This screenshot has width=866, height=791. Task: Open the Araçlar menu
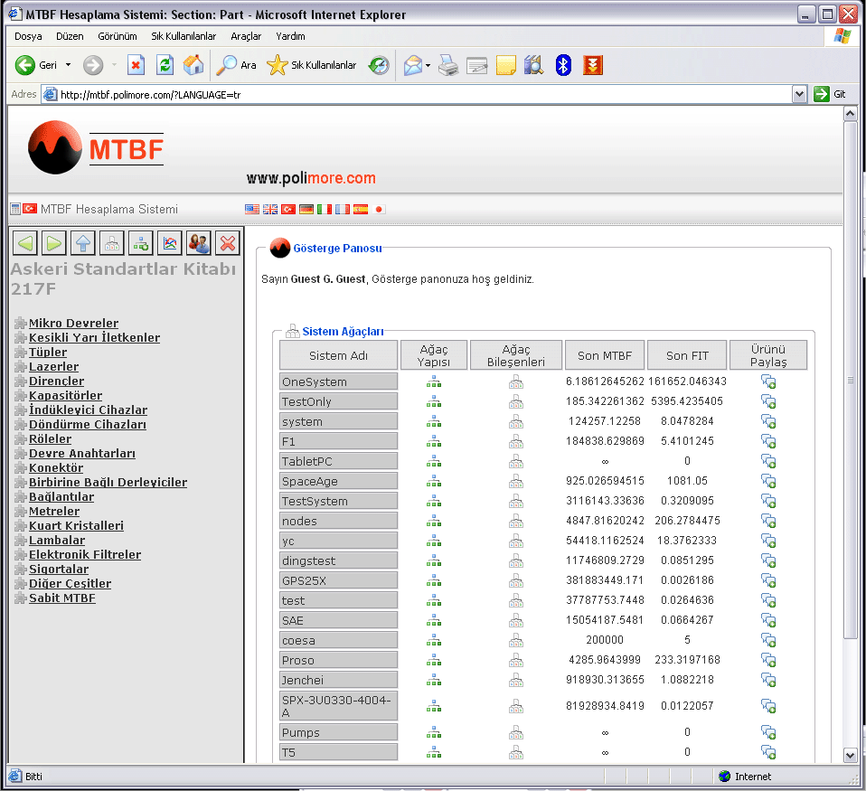tap(246, 36)
